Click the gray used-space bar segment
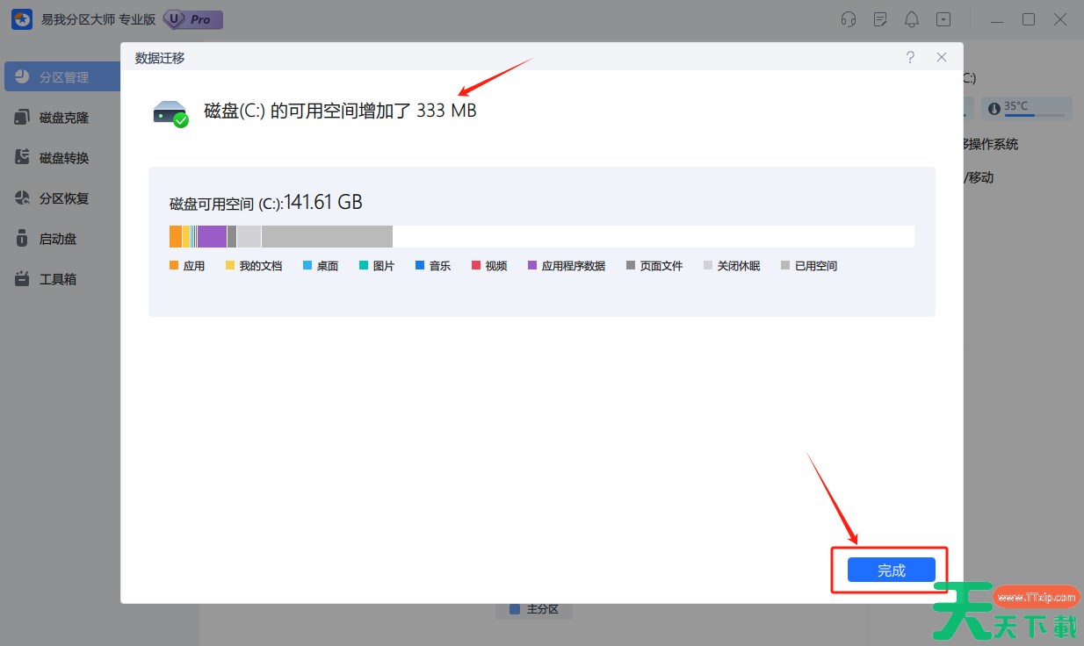 click(327, 236)
